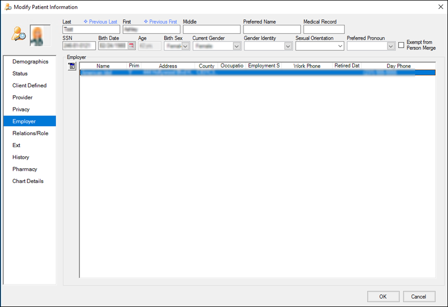
Task: Click the Middle name input field
Action: pyautogui.click(x=212, y=29)
